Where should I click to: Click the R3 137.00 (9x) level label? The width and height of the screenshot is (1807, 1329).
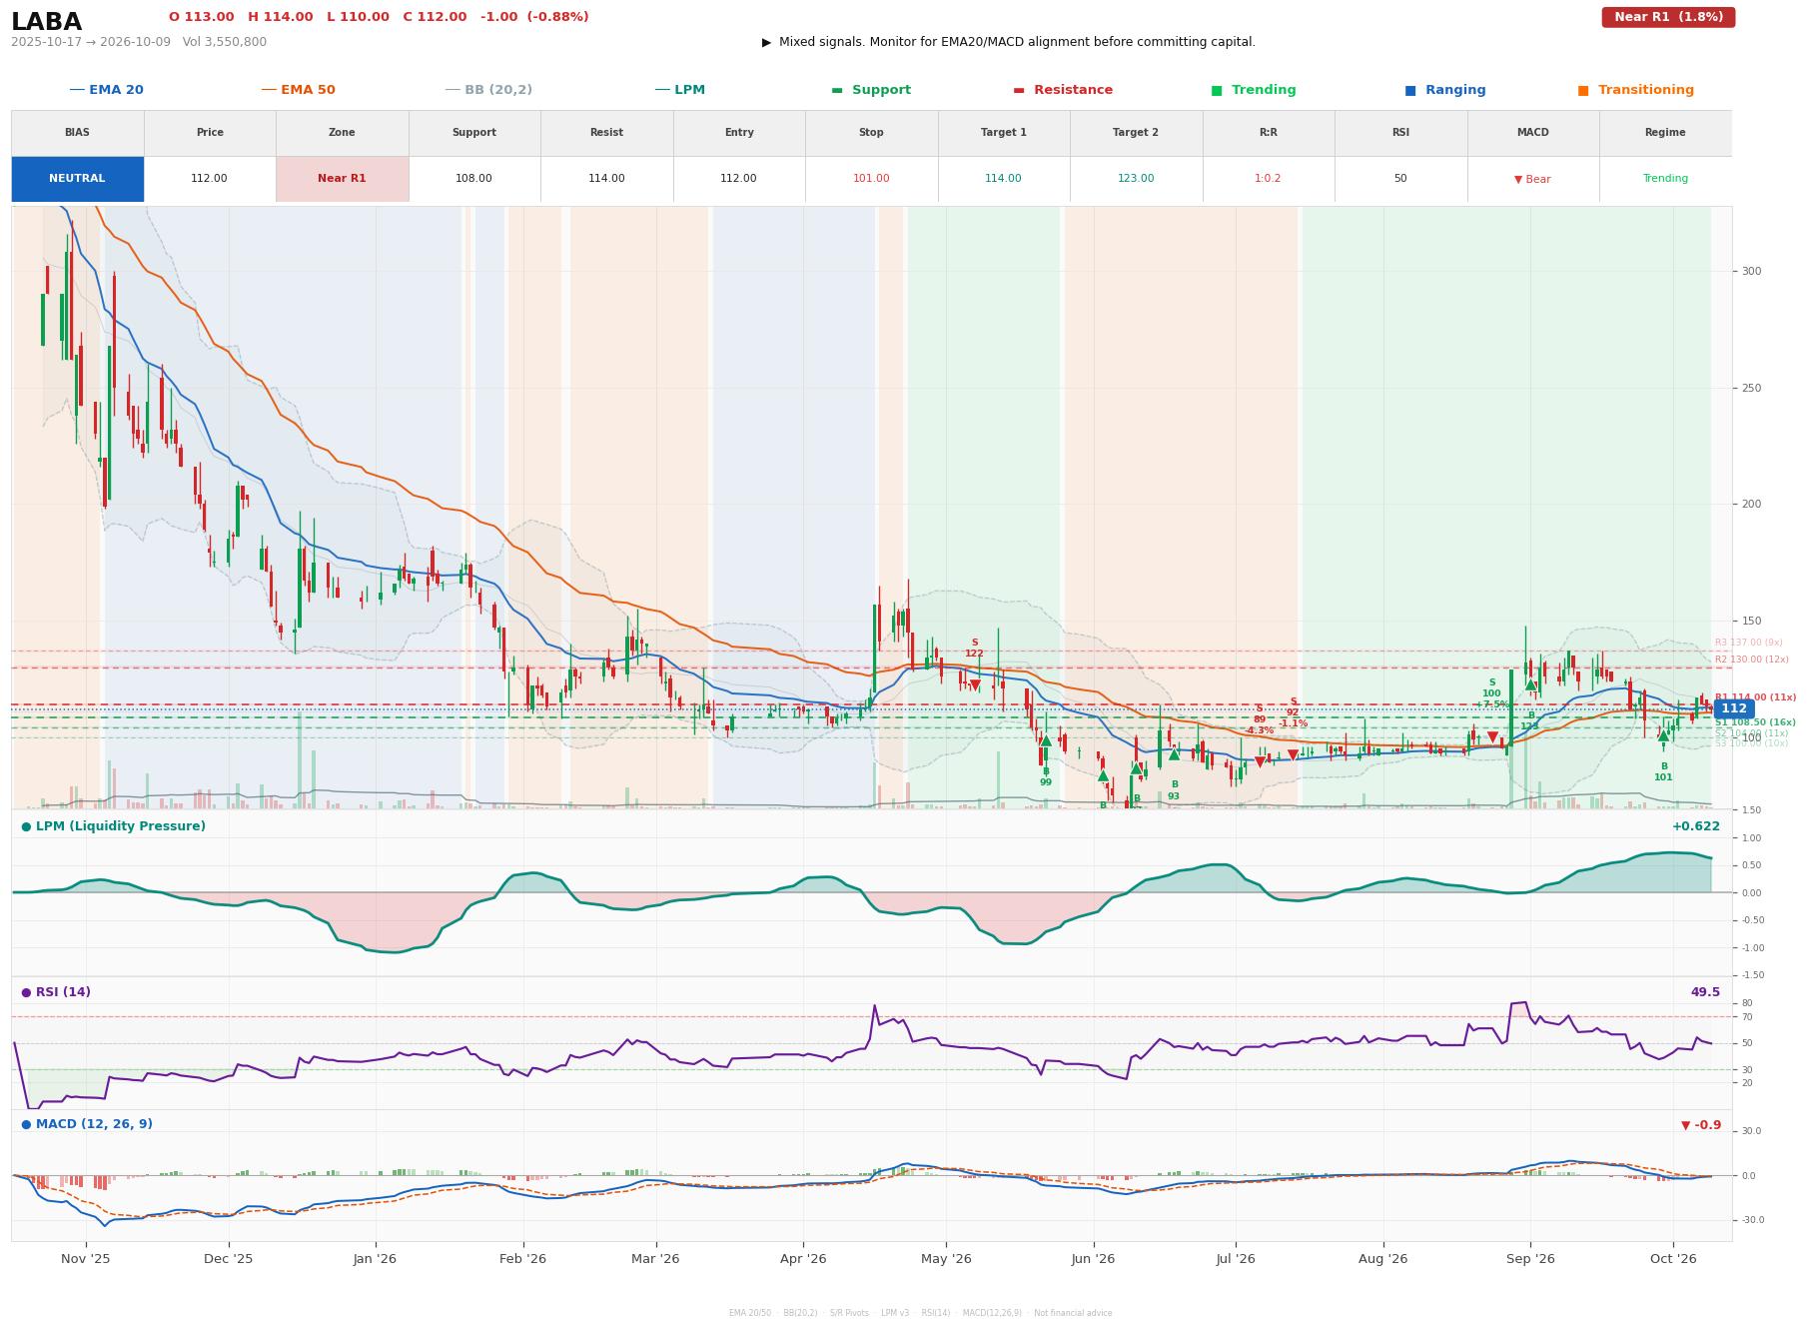click(x=1749, y=643)
